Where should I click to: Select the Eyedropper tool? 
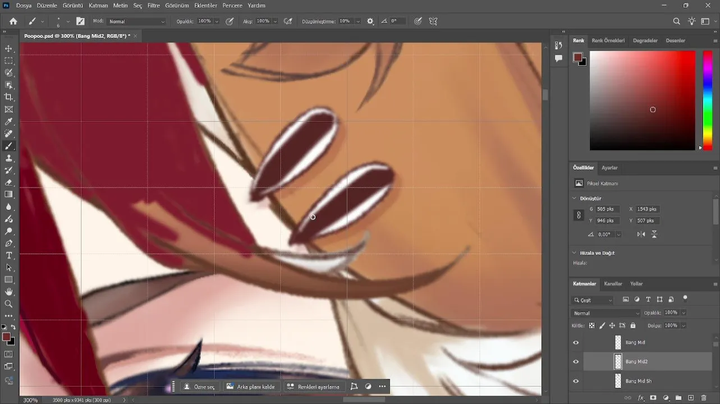coord(8,122)
